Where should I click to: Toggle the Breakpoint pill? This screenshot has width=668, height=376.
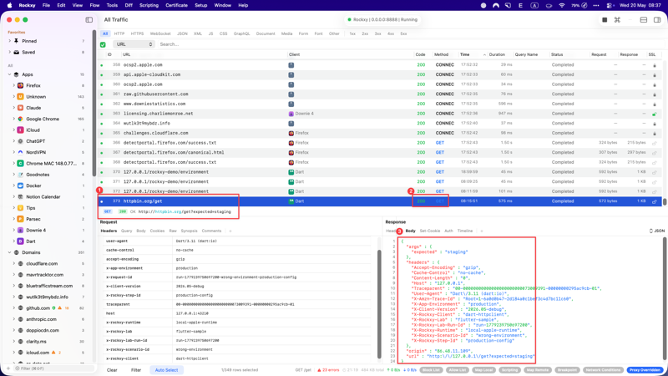click(567, 370)
